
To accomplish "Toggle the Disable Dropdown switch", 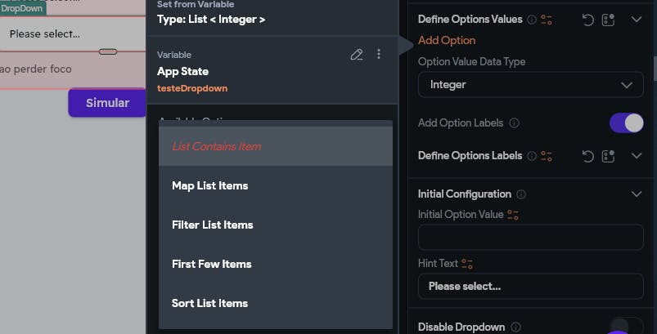I will (626, 326).
